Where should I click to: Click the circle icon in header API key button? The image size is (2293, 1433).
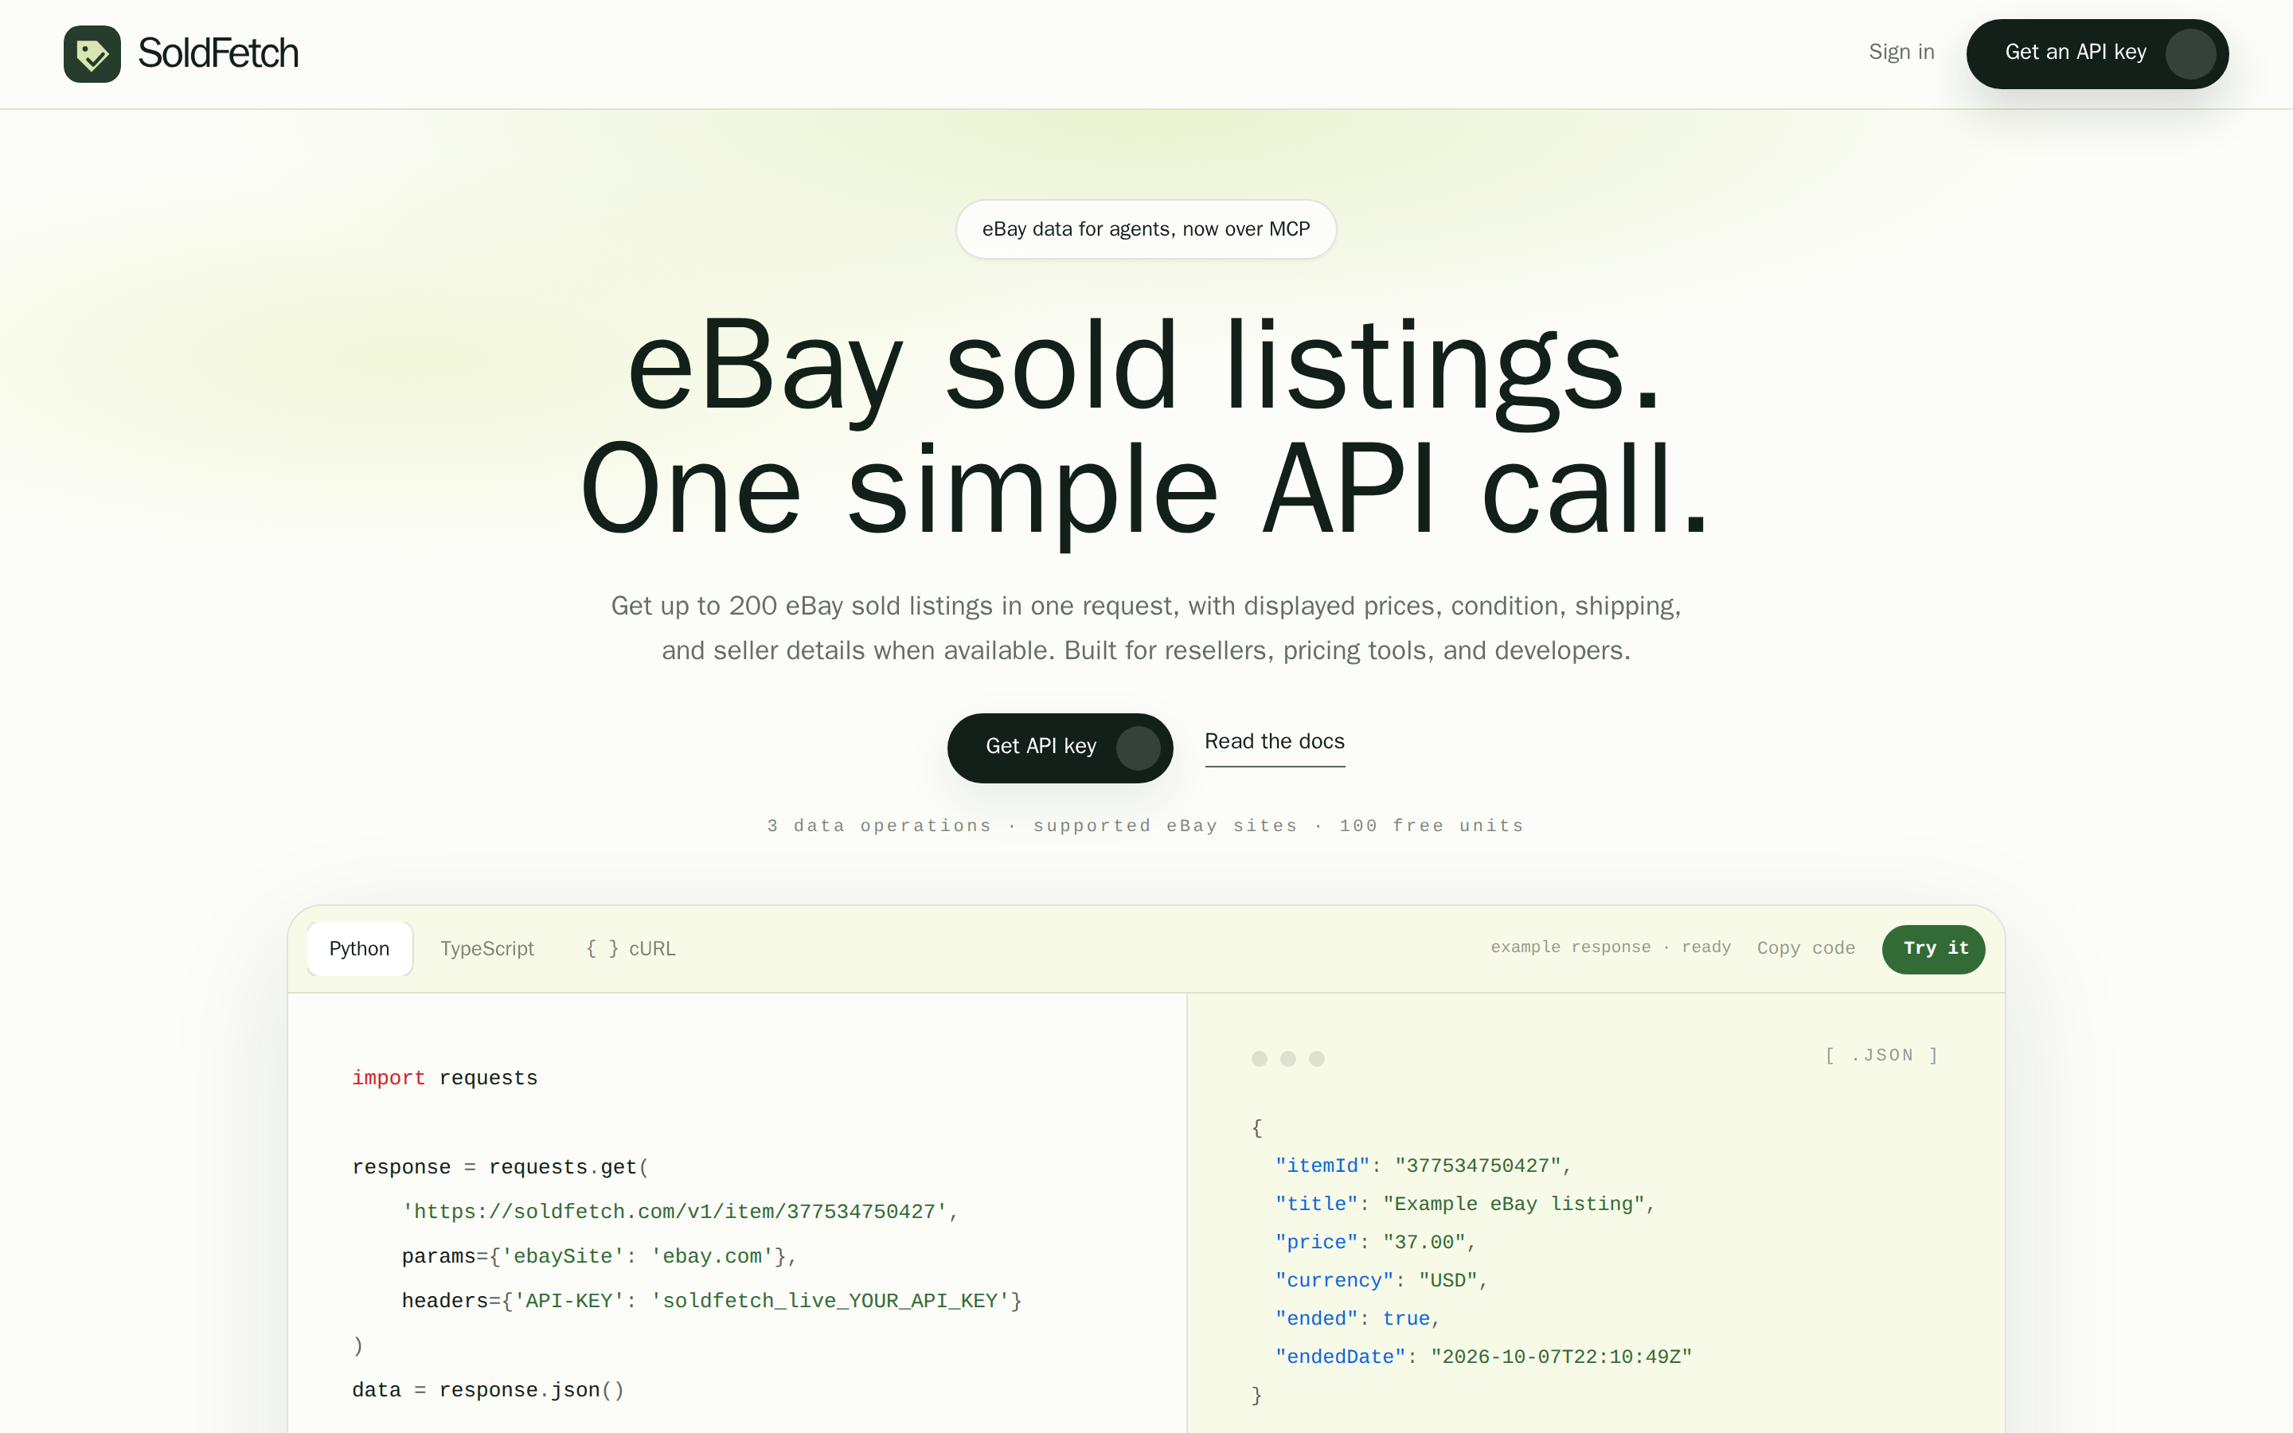pyautogui.click(x=2189, y=54)
